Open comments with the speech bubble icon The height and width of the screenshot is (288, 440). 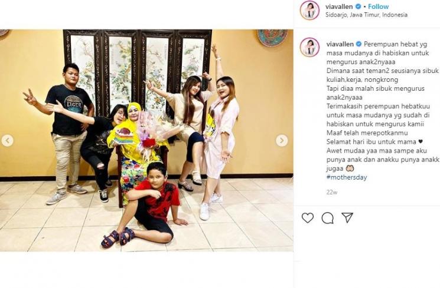(x=327, y=218)
